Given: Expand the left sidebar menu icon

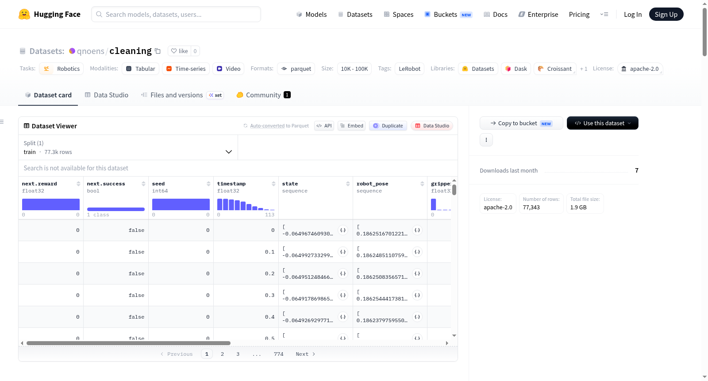Looking at the screenshot, I should 2,122.
